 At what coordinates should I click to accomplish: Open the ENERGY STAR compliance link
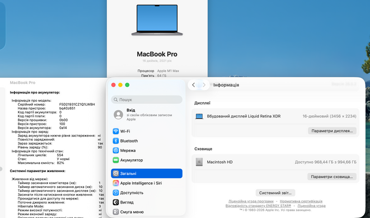pyautogui.click(x=258, y=206)
